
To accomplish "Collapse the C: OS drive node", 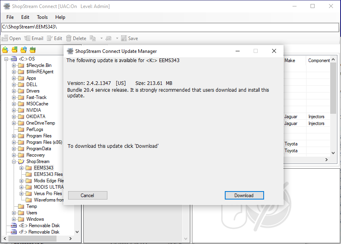I will 6,59.
